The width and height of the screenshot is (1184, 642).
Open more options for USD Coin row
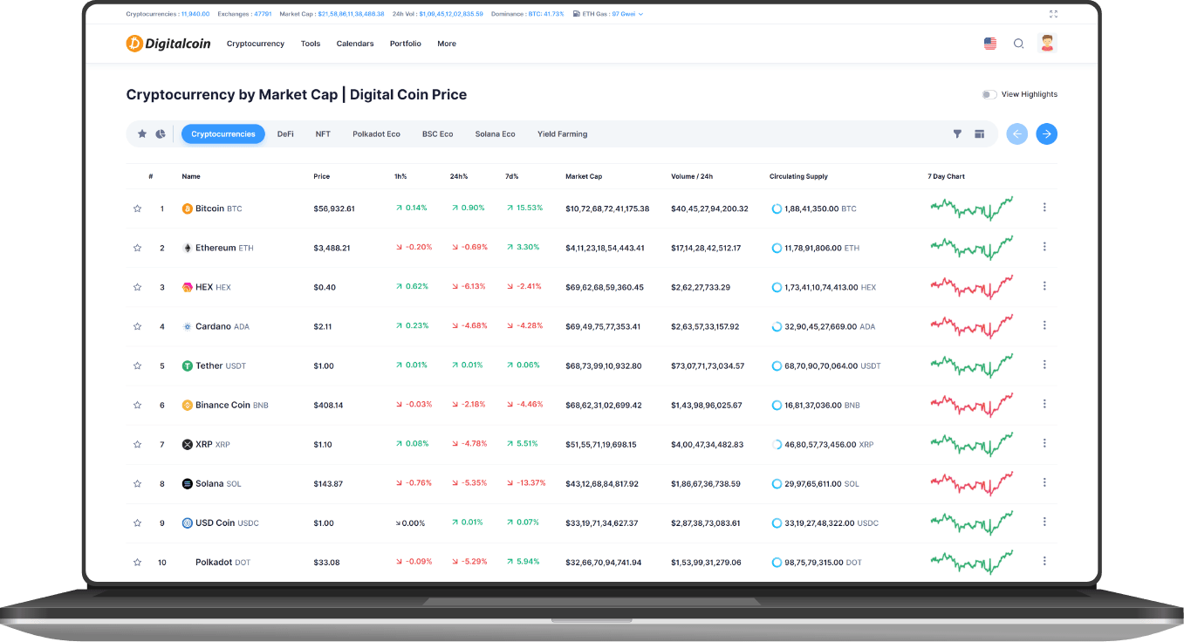click(x=1044, y=522)
